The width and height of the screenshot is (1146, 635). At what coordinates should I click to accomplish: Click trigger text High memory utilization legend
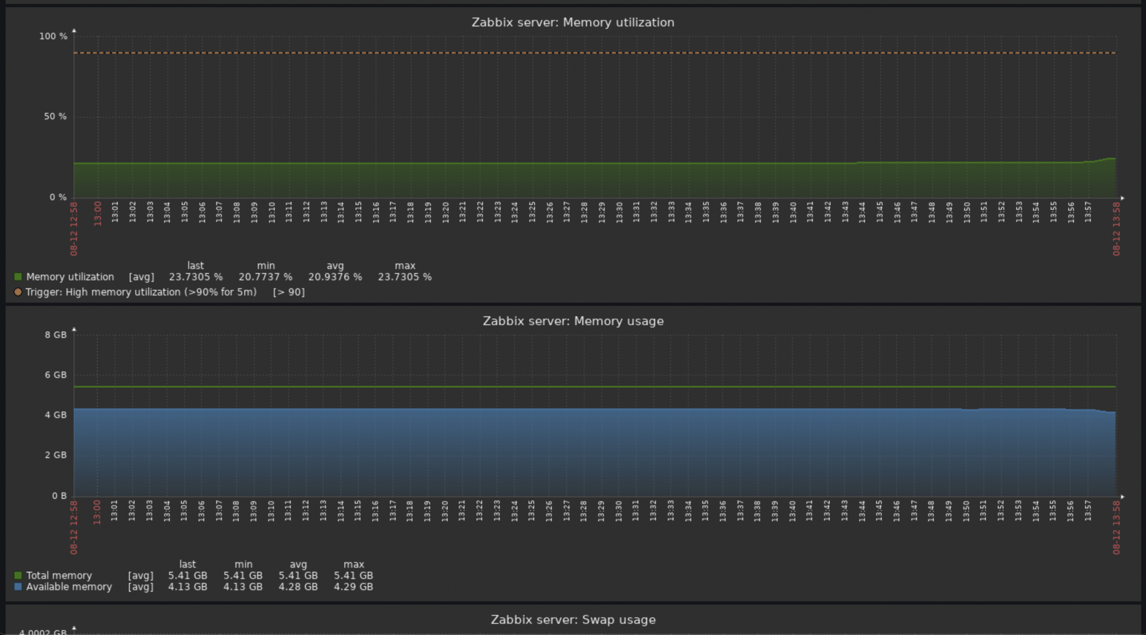141,292
